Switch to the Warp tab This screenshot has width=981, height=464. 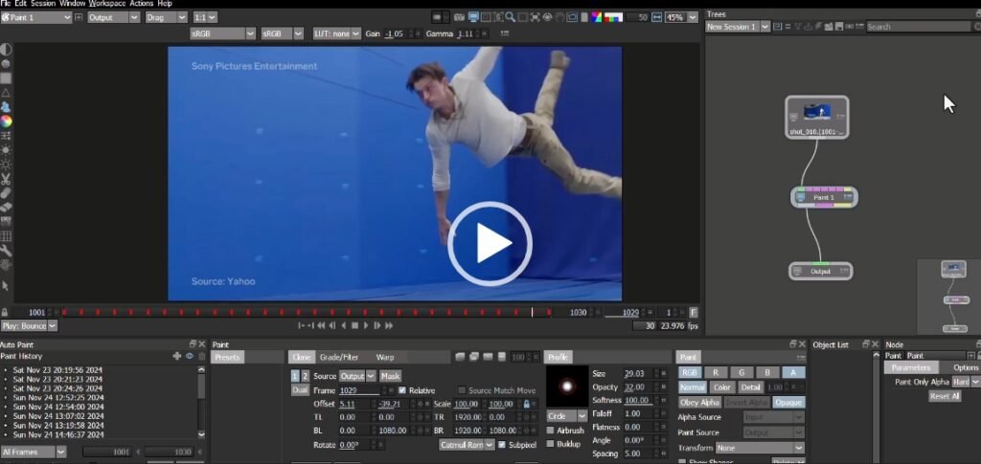click(385, 357)
